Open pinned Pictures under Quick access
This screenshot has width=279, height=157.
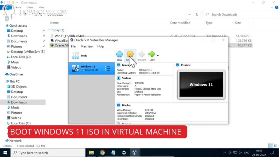tap(17, 46)
